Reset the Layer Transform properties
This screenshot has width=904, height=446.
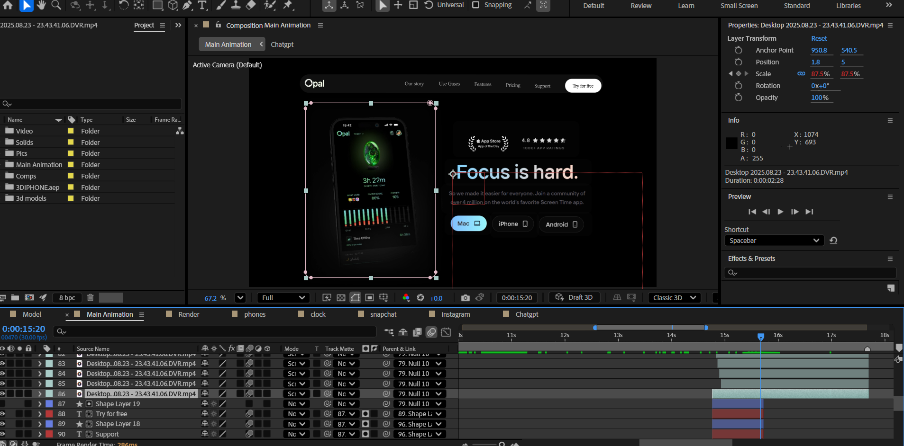click(819, 38)
